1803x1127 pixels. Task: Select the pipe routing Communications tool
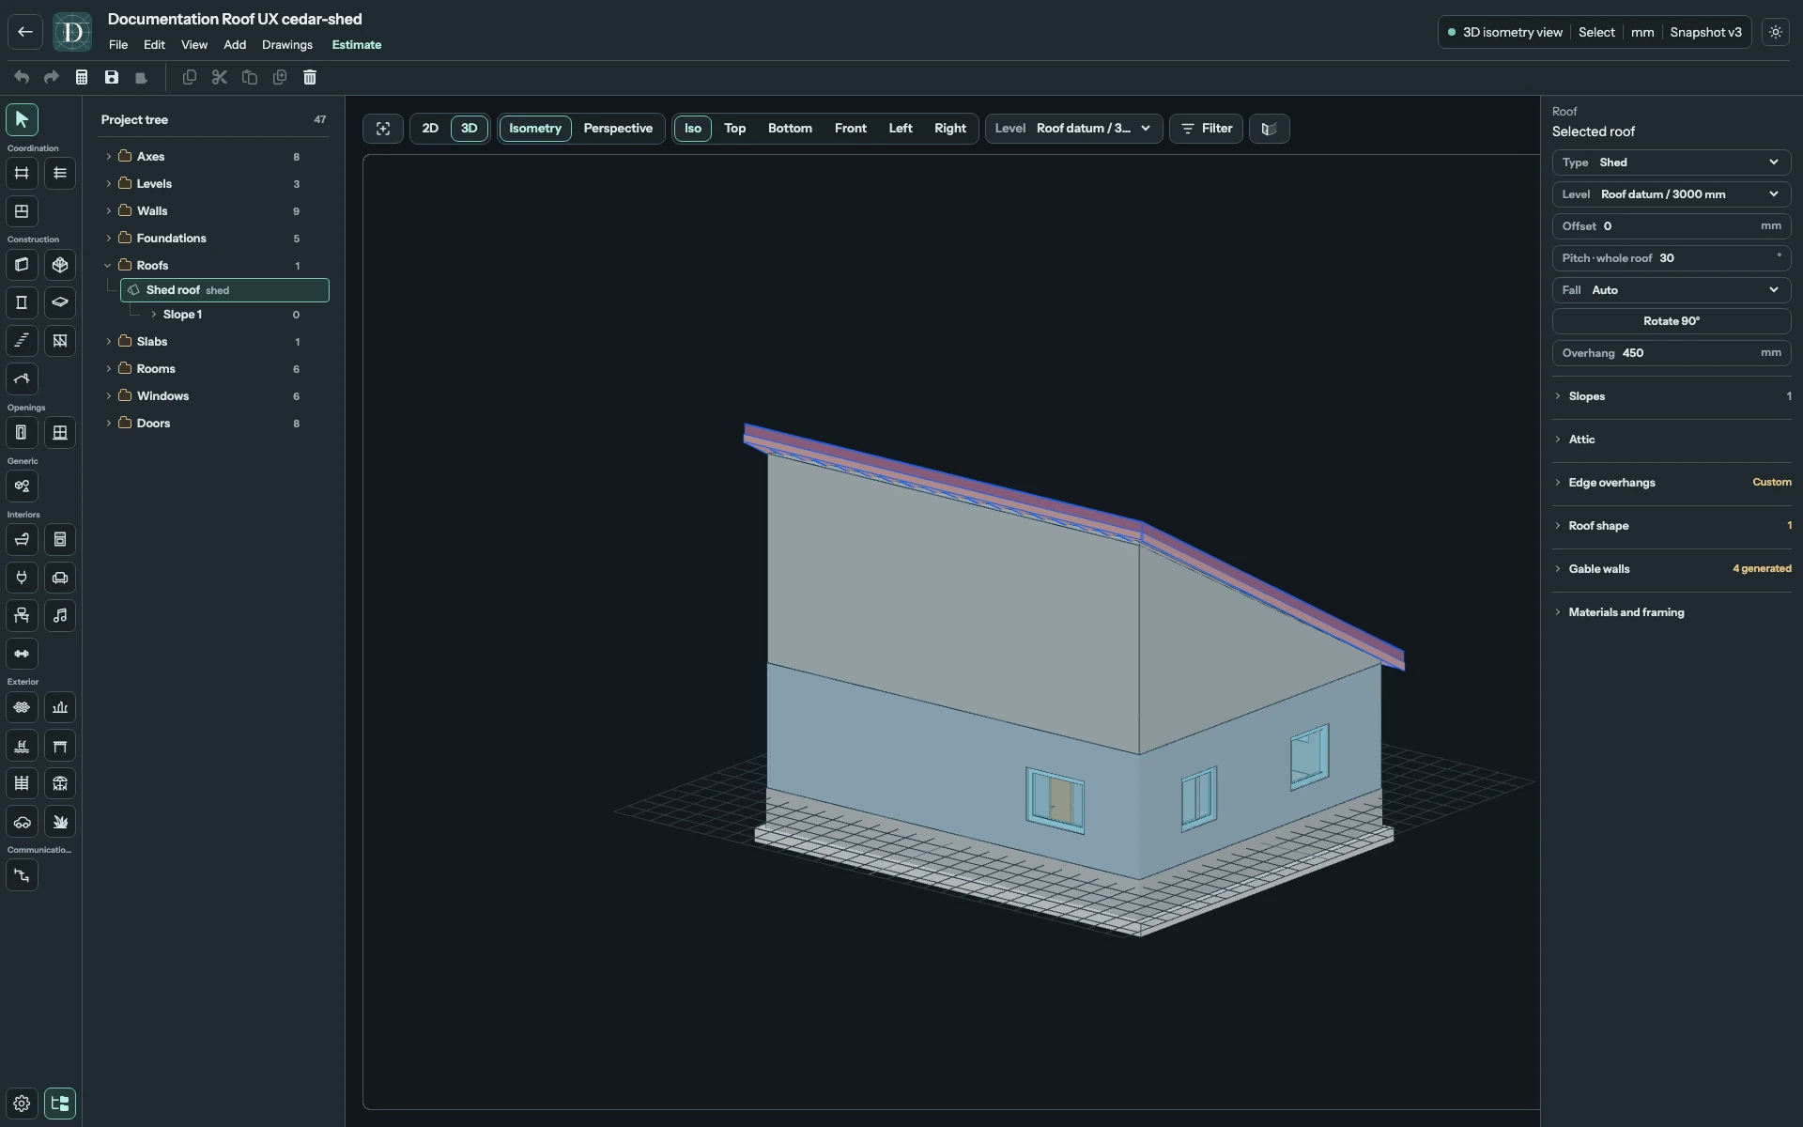[22, 875]
